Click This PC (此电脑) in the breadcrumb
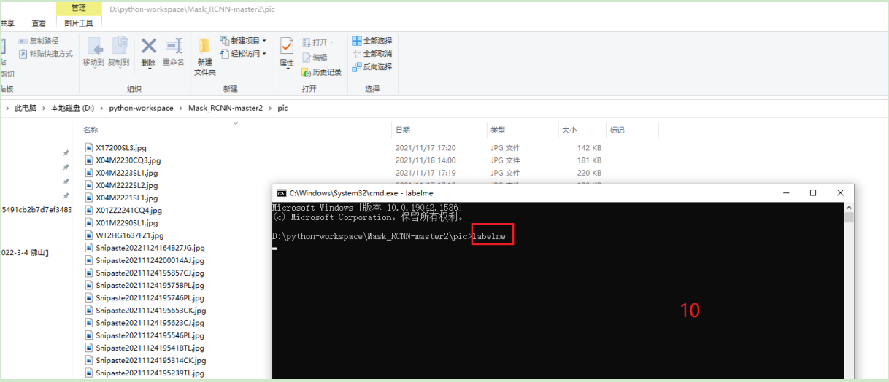This screenshot has width=889, height=382. pyautogui.click(x=26, y=108)
